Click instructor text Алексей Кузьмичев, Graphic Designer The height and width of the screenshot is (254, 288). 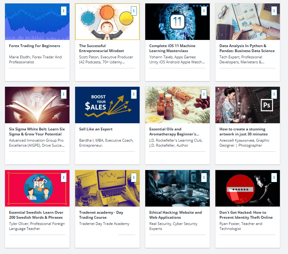tap(244, 143)
